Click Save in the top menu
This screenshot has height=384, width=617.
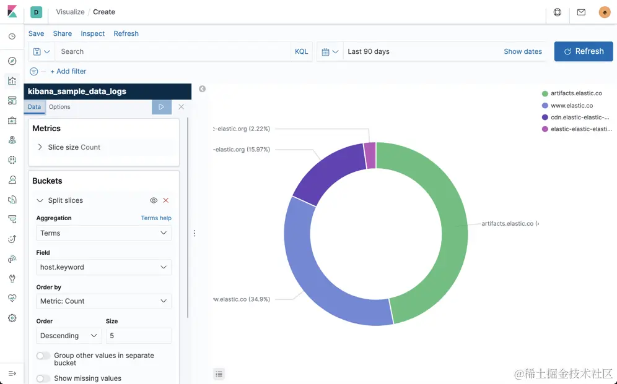tap(36, 33)
